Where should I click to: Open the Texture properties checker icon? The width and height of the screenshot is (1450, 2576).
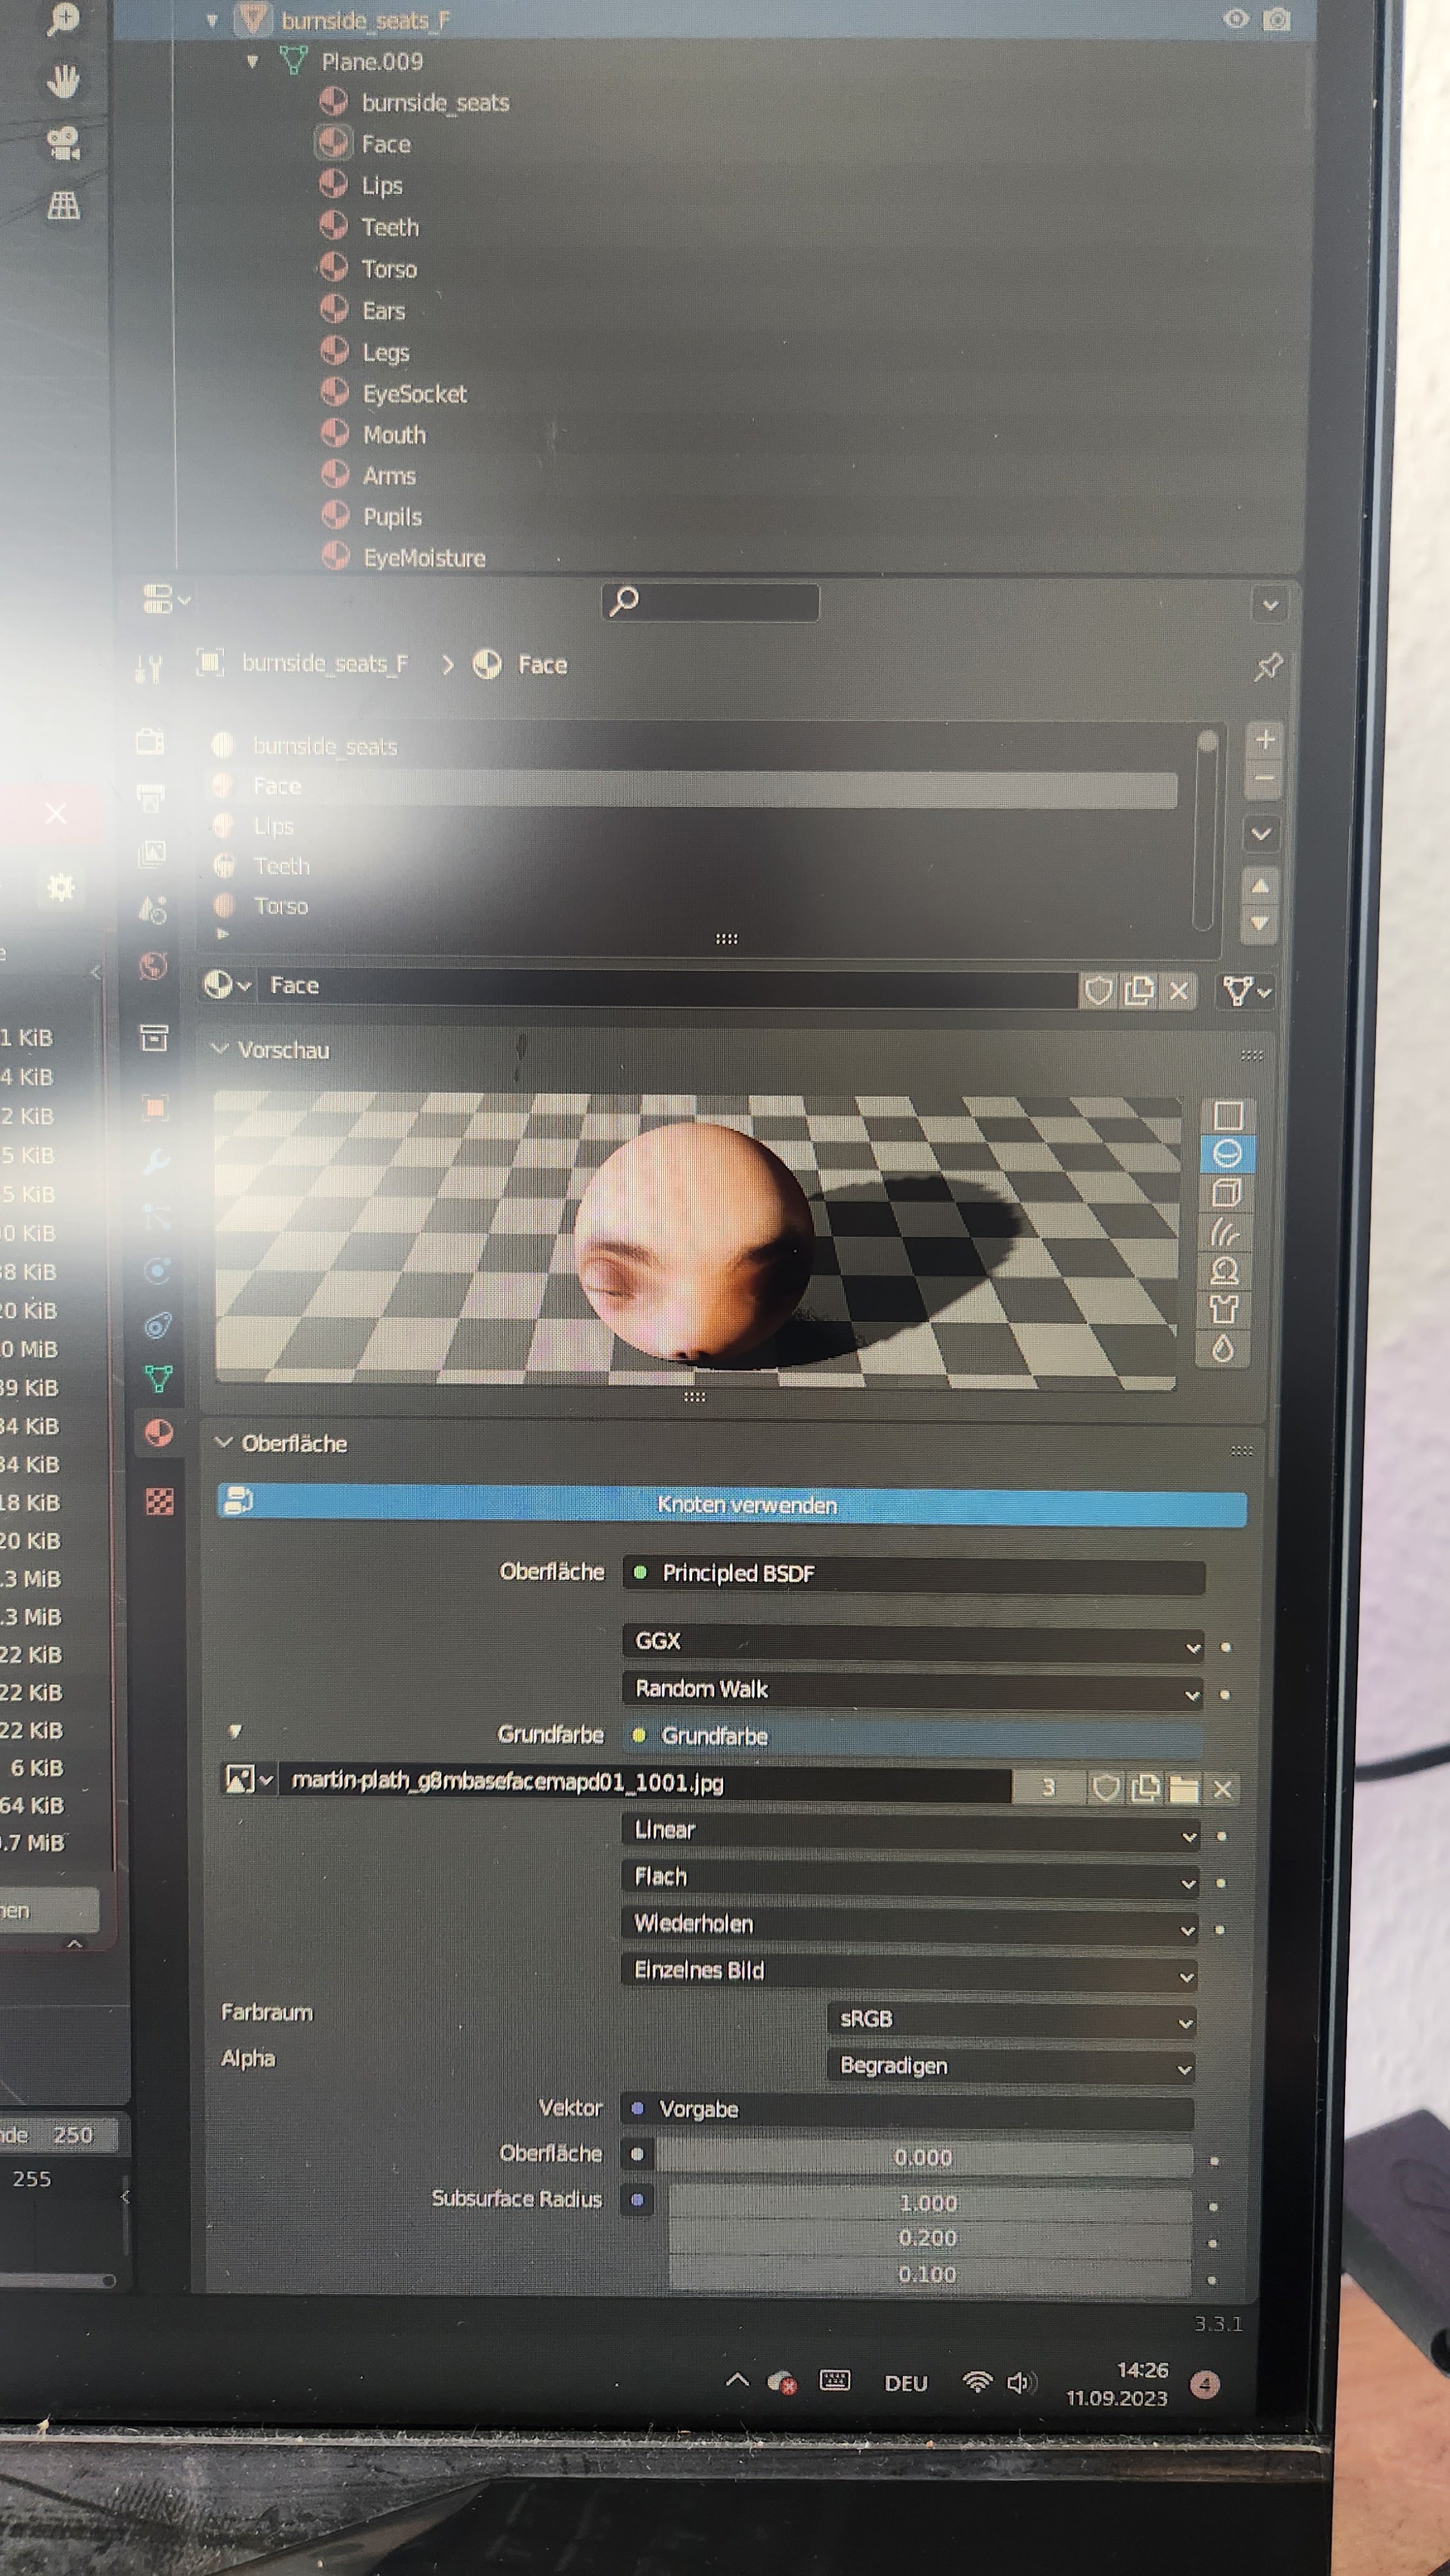159,1501
